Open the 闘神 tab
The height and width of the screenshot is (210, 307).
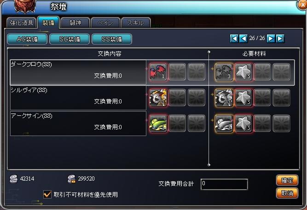75,23
